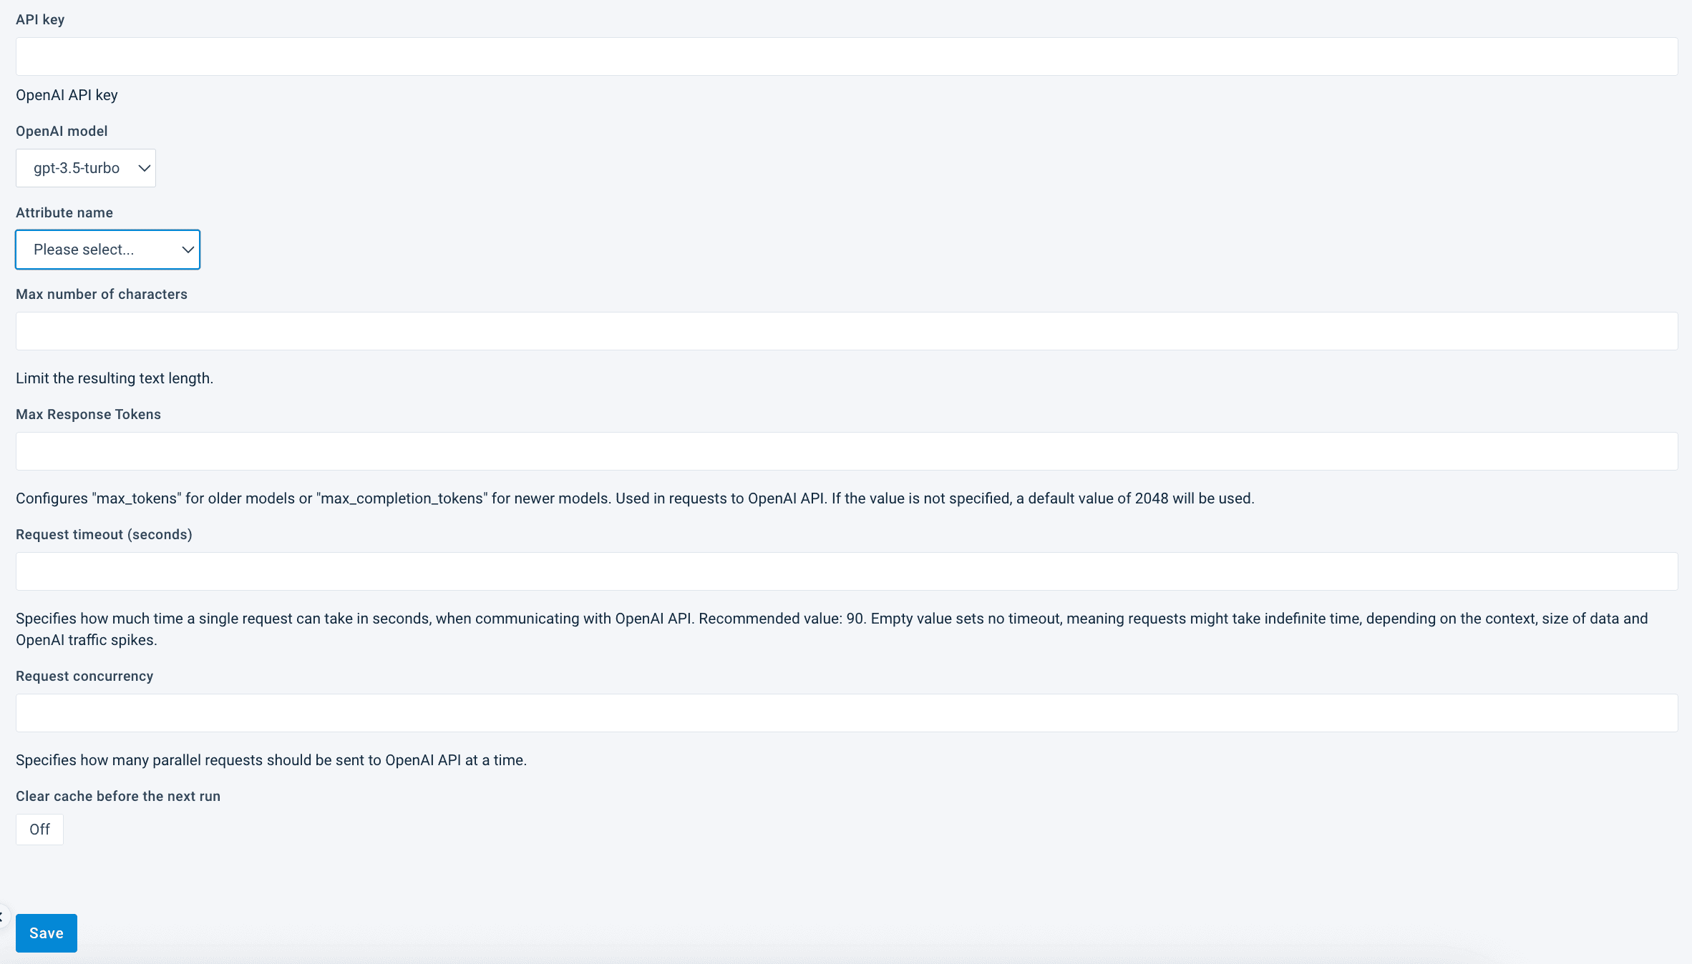
Task: Click the chevron arrow in the gpt-3.5-turbo selector
Action: coord(144,168)
